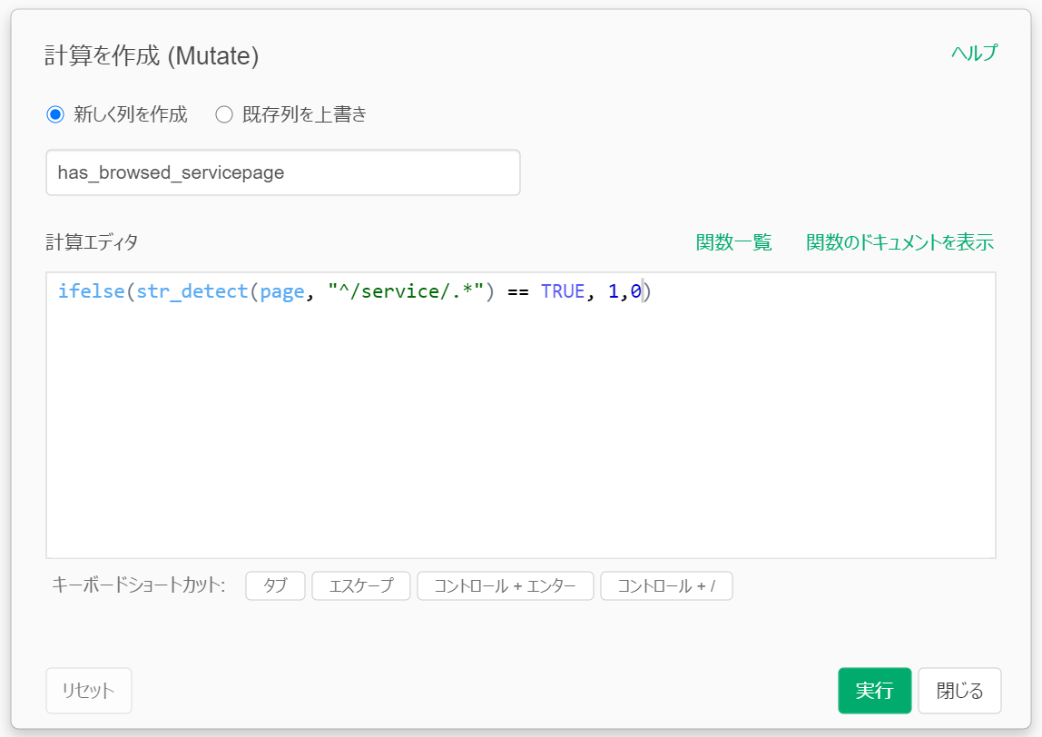Click the str_detect function name in editor
The image size is (1042, 737).
click(x=192, y=291)
